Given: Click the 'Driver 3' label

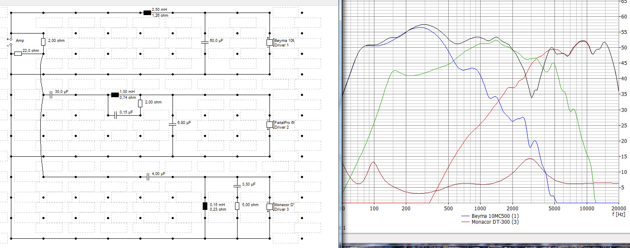Looking at the screenshot, I should pos(282,209).
